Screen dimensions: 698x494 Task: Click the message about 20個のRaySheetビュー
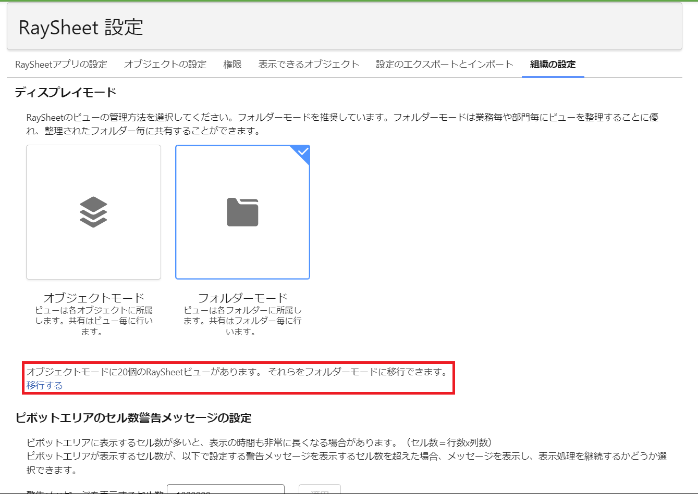click(x=237, y=372)
